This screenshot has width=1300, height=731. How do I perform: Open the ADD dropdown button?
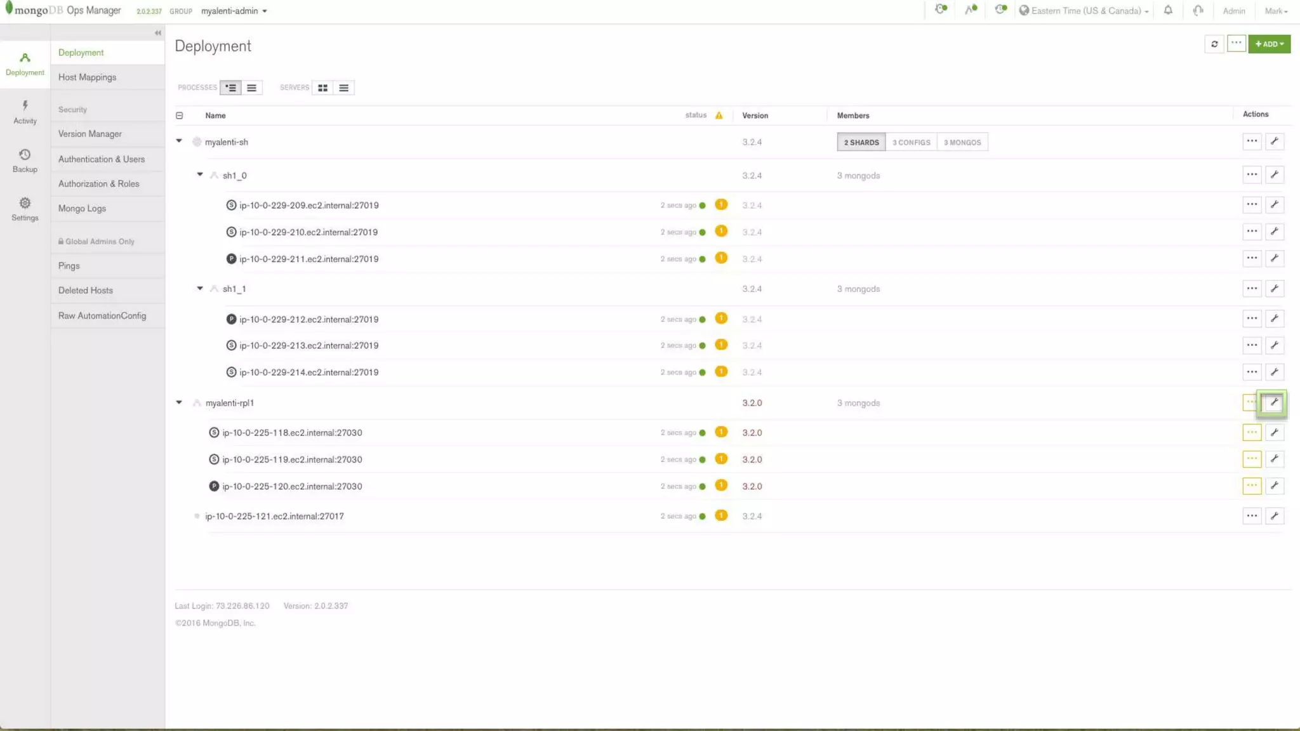click(1269, 44)
